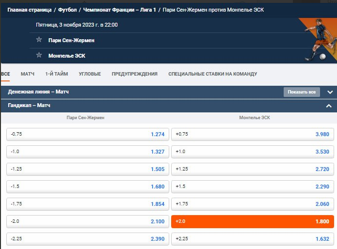Go to Главная страница breadcrumb
The width and height of the screenshot is (337, 249).
(x=30, y=10)
